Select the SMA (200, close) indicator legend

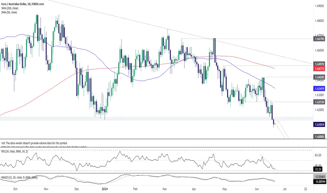click(x=9, y=8)
